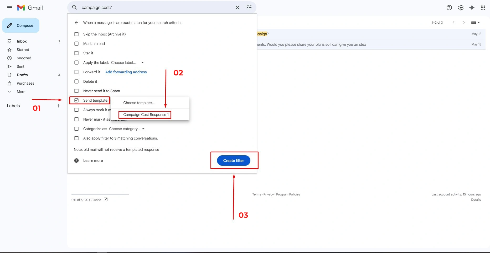Open the input tools keyboard icon

coord(474,23)
